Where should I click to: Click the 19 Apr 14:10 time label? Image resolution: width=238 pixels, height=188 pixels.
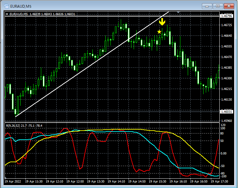116,182
